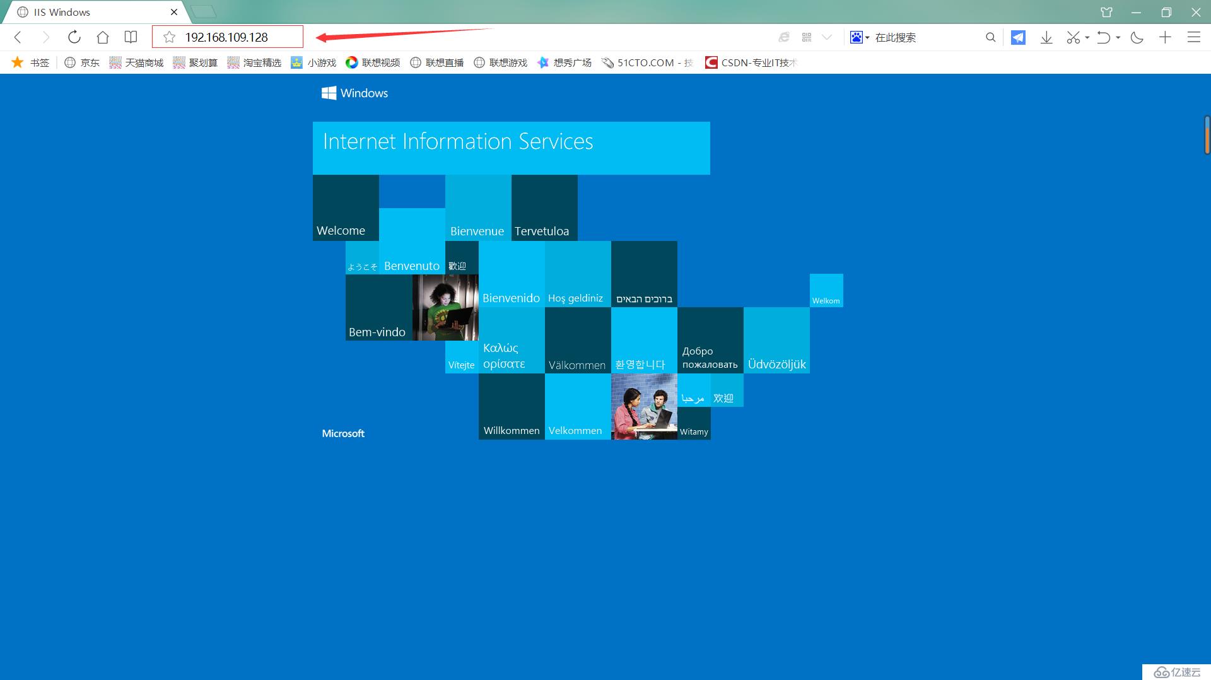Open the browser home page icon
The image size is (1211, 680).
pyautogui.click(x=103, y=37)
